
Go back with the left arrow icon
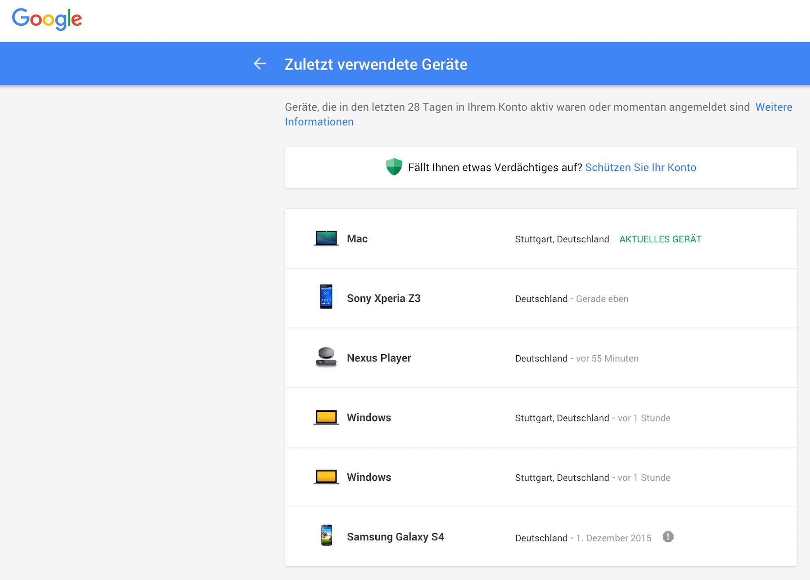point(260,64)
